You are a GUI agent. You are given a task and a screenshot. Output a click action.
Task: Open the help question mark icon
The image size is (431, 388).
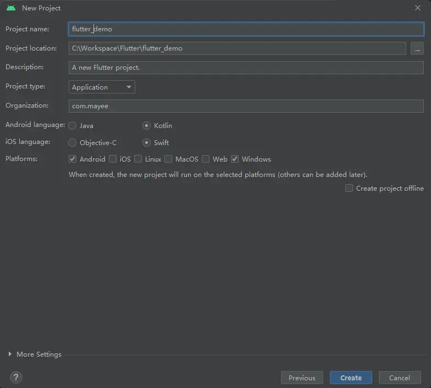[x=16, y=378]
